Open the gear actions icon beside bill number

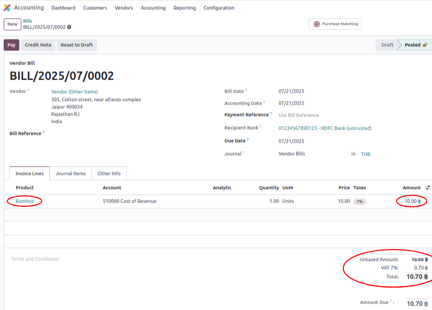tap(69, 27)
